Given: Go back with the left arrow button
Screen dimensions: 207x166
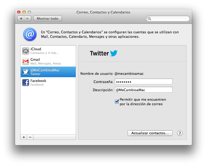Looking at the screenshot, I should [21, 19].
